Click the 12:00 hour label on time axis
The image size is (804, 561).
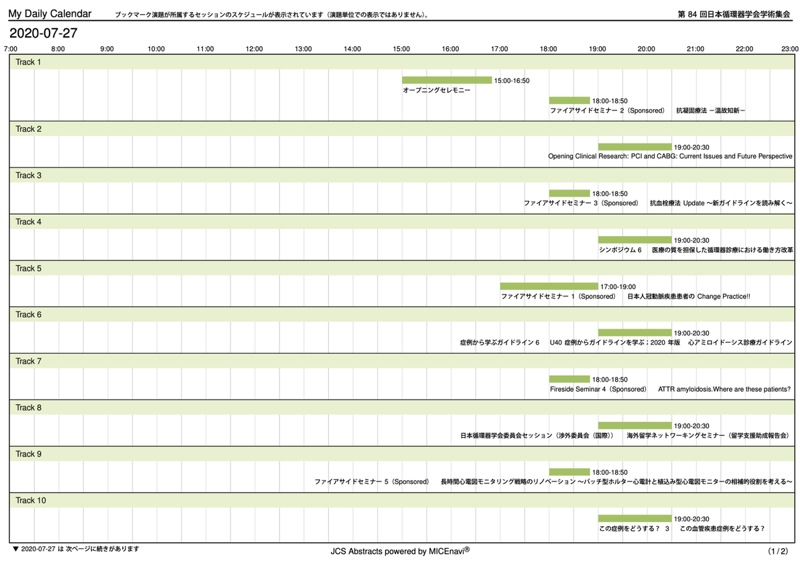(255, 49)
